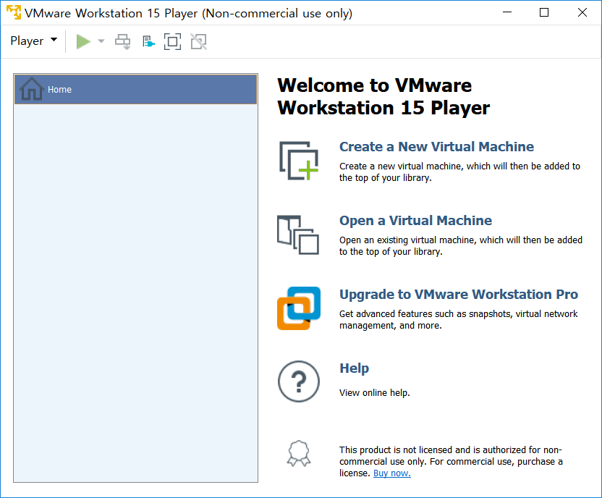Click the 'Welcome to VMware Workstation 15 Player' heading
602x498 pixels.
click(x=383, y=96)
